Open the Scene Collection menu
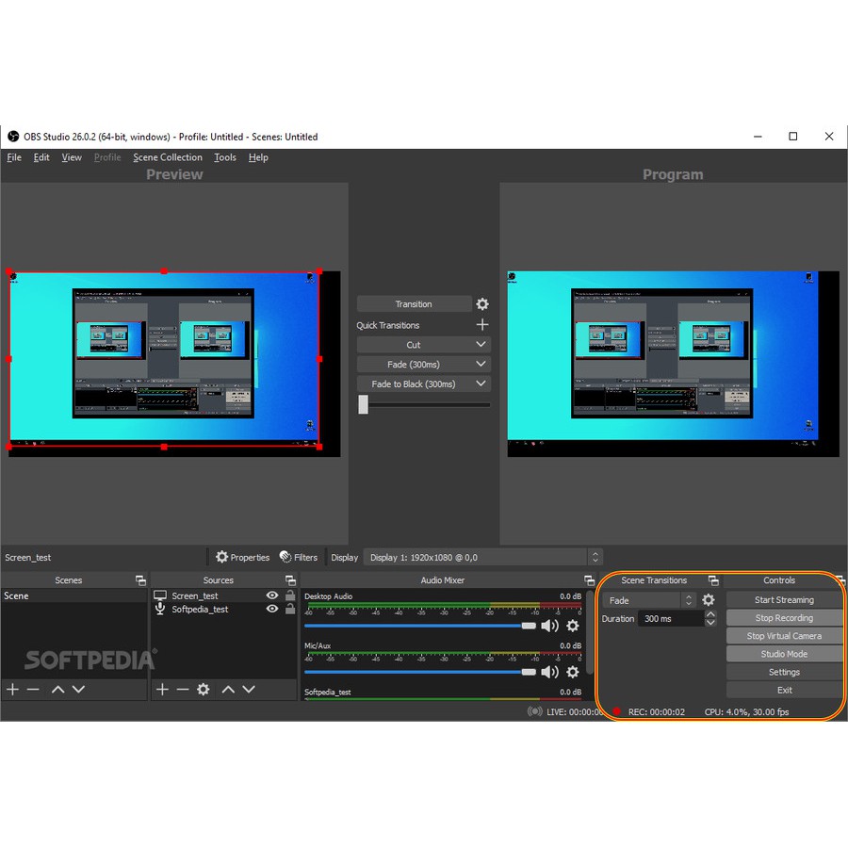 168,157
